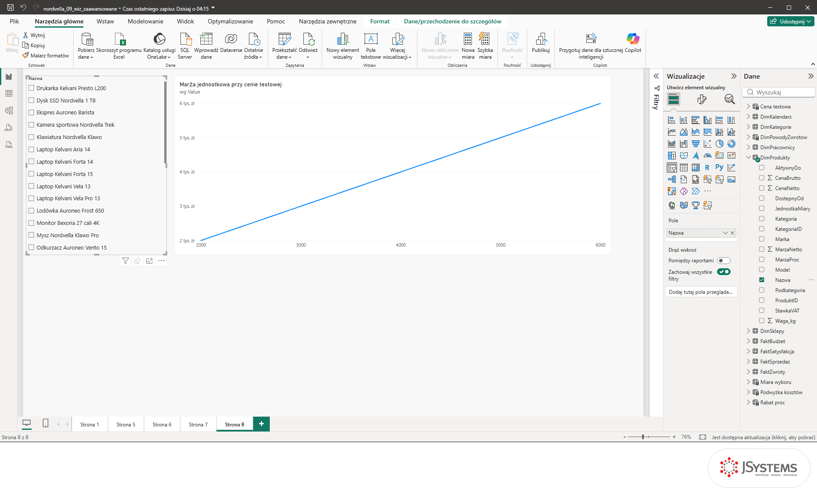Switch to Table view icon
The image size is (817, 494).
tap(9, 94)
